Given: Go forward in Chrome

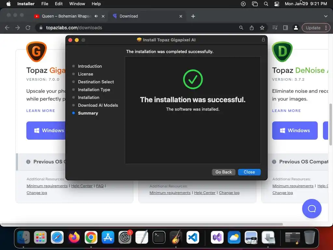Looking at the screenshot, I should tap(18, 28).
